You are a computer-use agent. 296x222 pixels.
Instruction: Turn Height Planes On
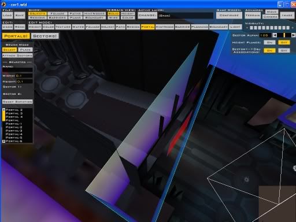(269, 42)
